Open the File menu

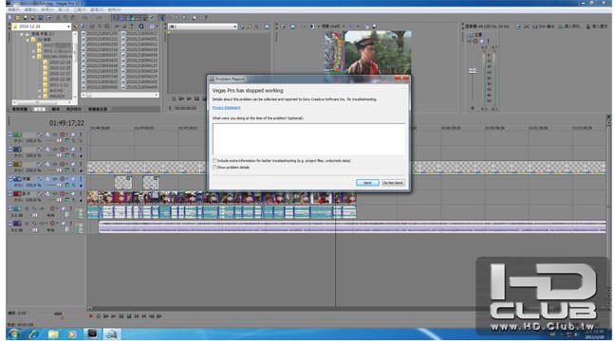point(13,9)
